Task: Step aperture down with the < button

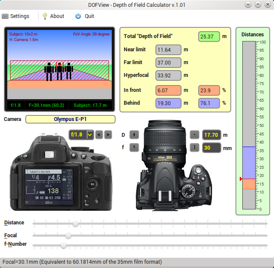Action: tap(99, 135)
